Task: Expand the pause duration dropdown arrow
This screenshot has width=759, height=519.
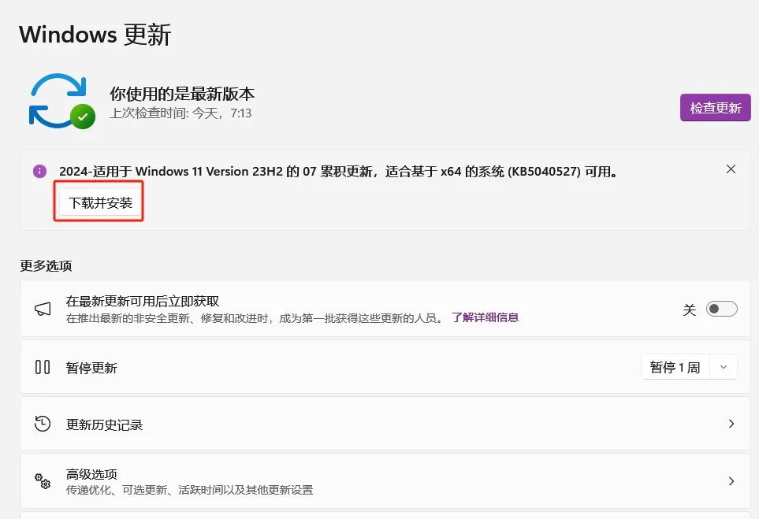Action: 724,367
